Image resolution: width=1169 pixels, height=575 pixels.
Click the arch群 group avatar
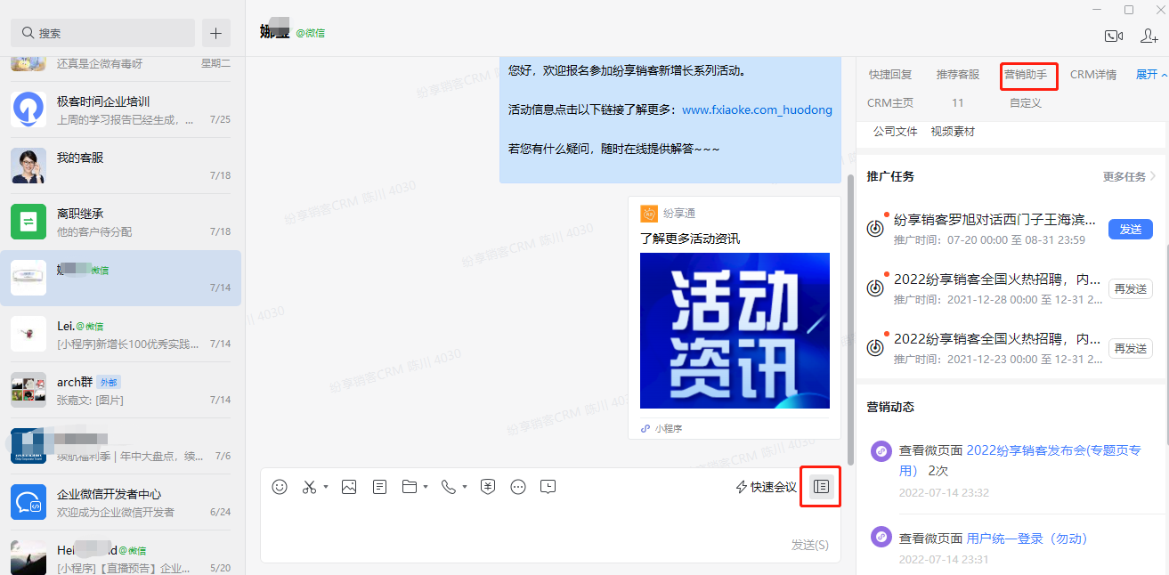coord(28,390)
